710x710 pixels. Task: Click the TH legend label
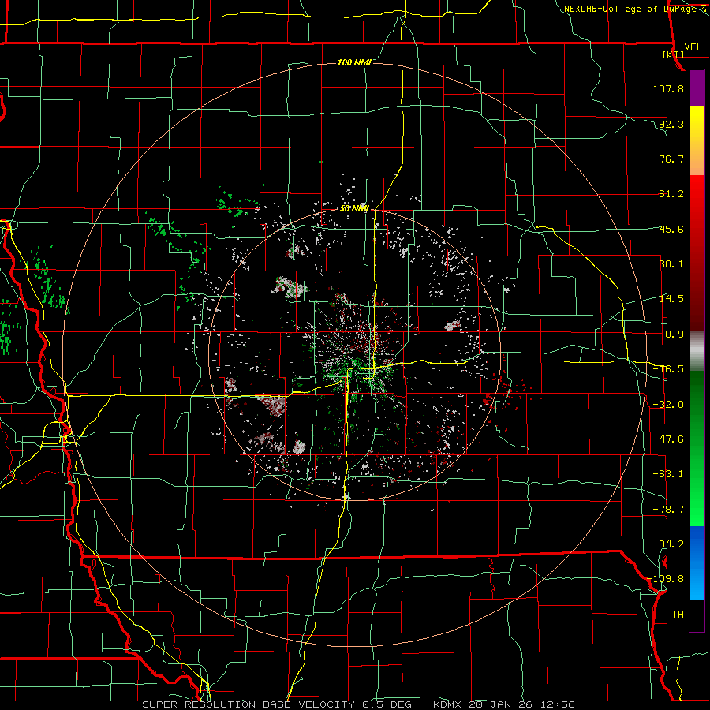tap(678, 614)
